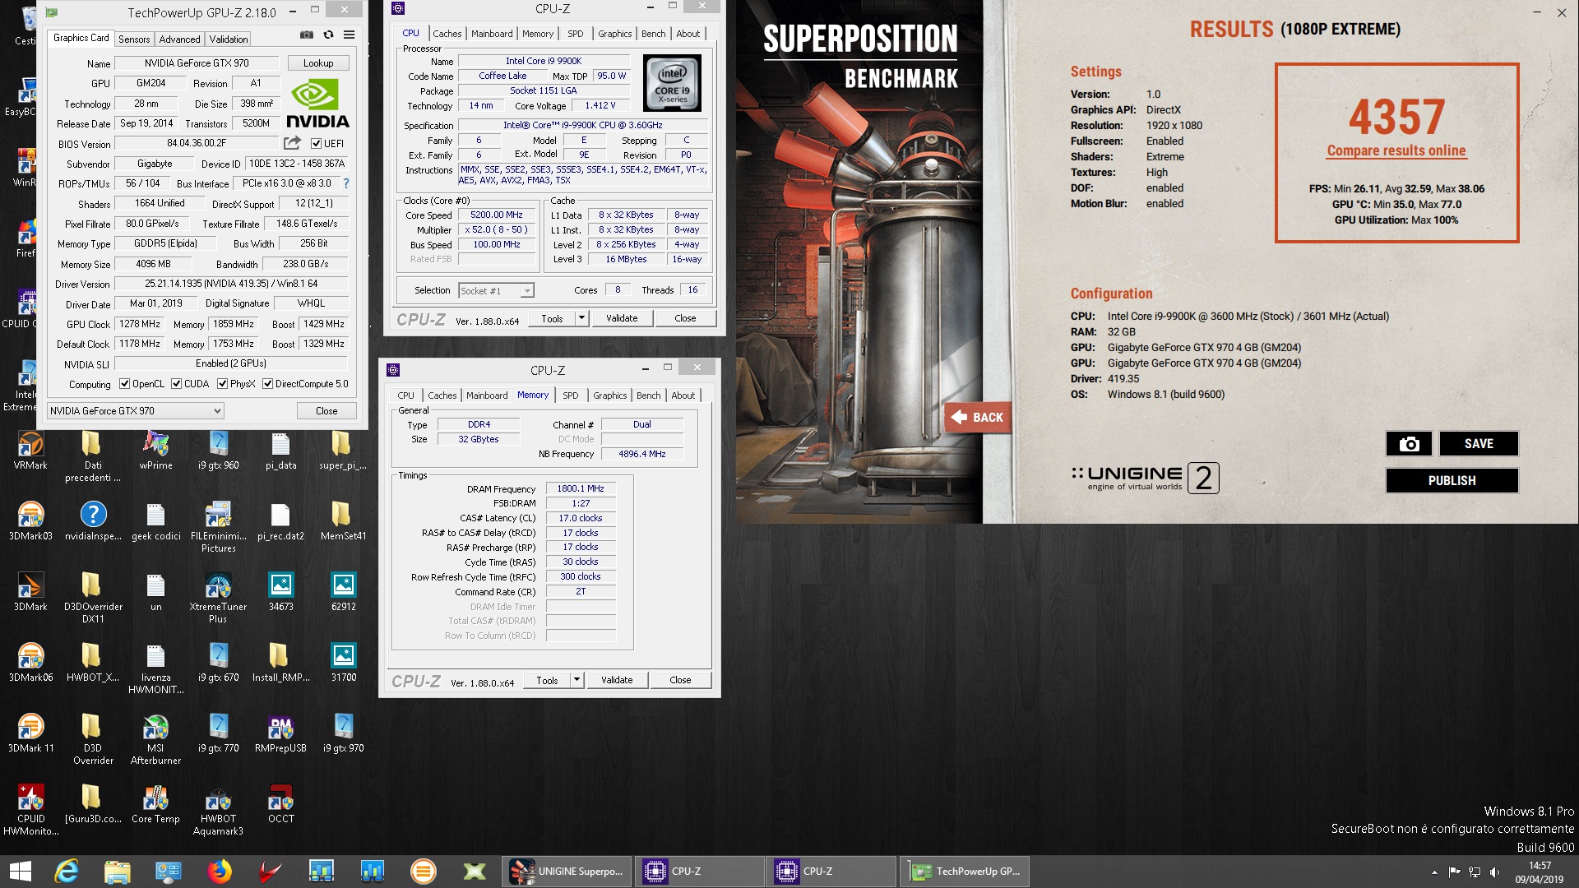Screen dimensions: 1579x888
Task: Click the Windows Start button
Action: tap(20, 872)
